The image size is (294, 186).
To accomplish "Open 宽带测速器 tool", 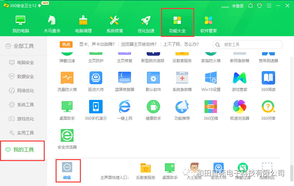I will pos(268,58).
